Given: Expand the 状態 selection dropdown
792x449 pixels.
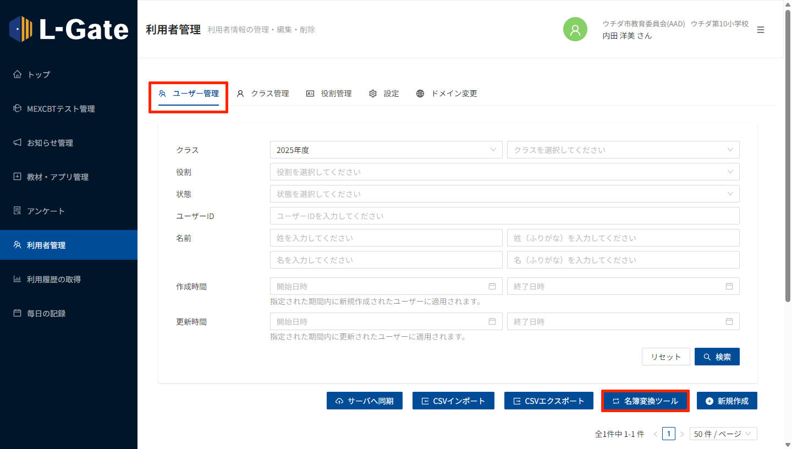Looking at the screenshot, I should click(x=504, y=194).
